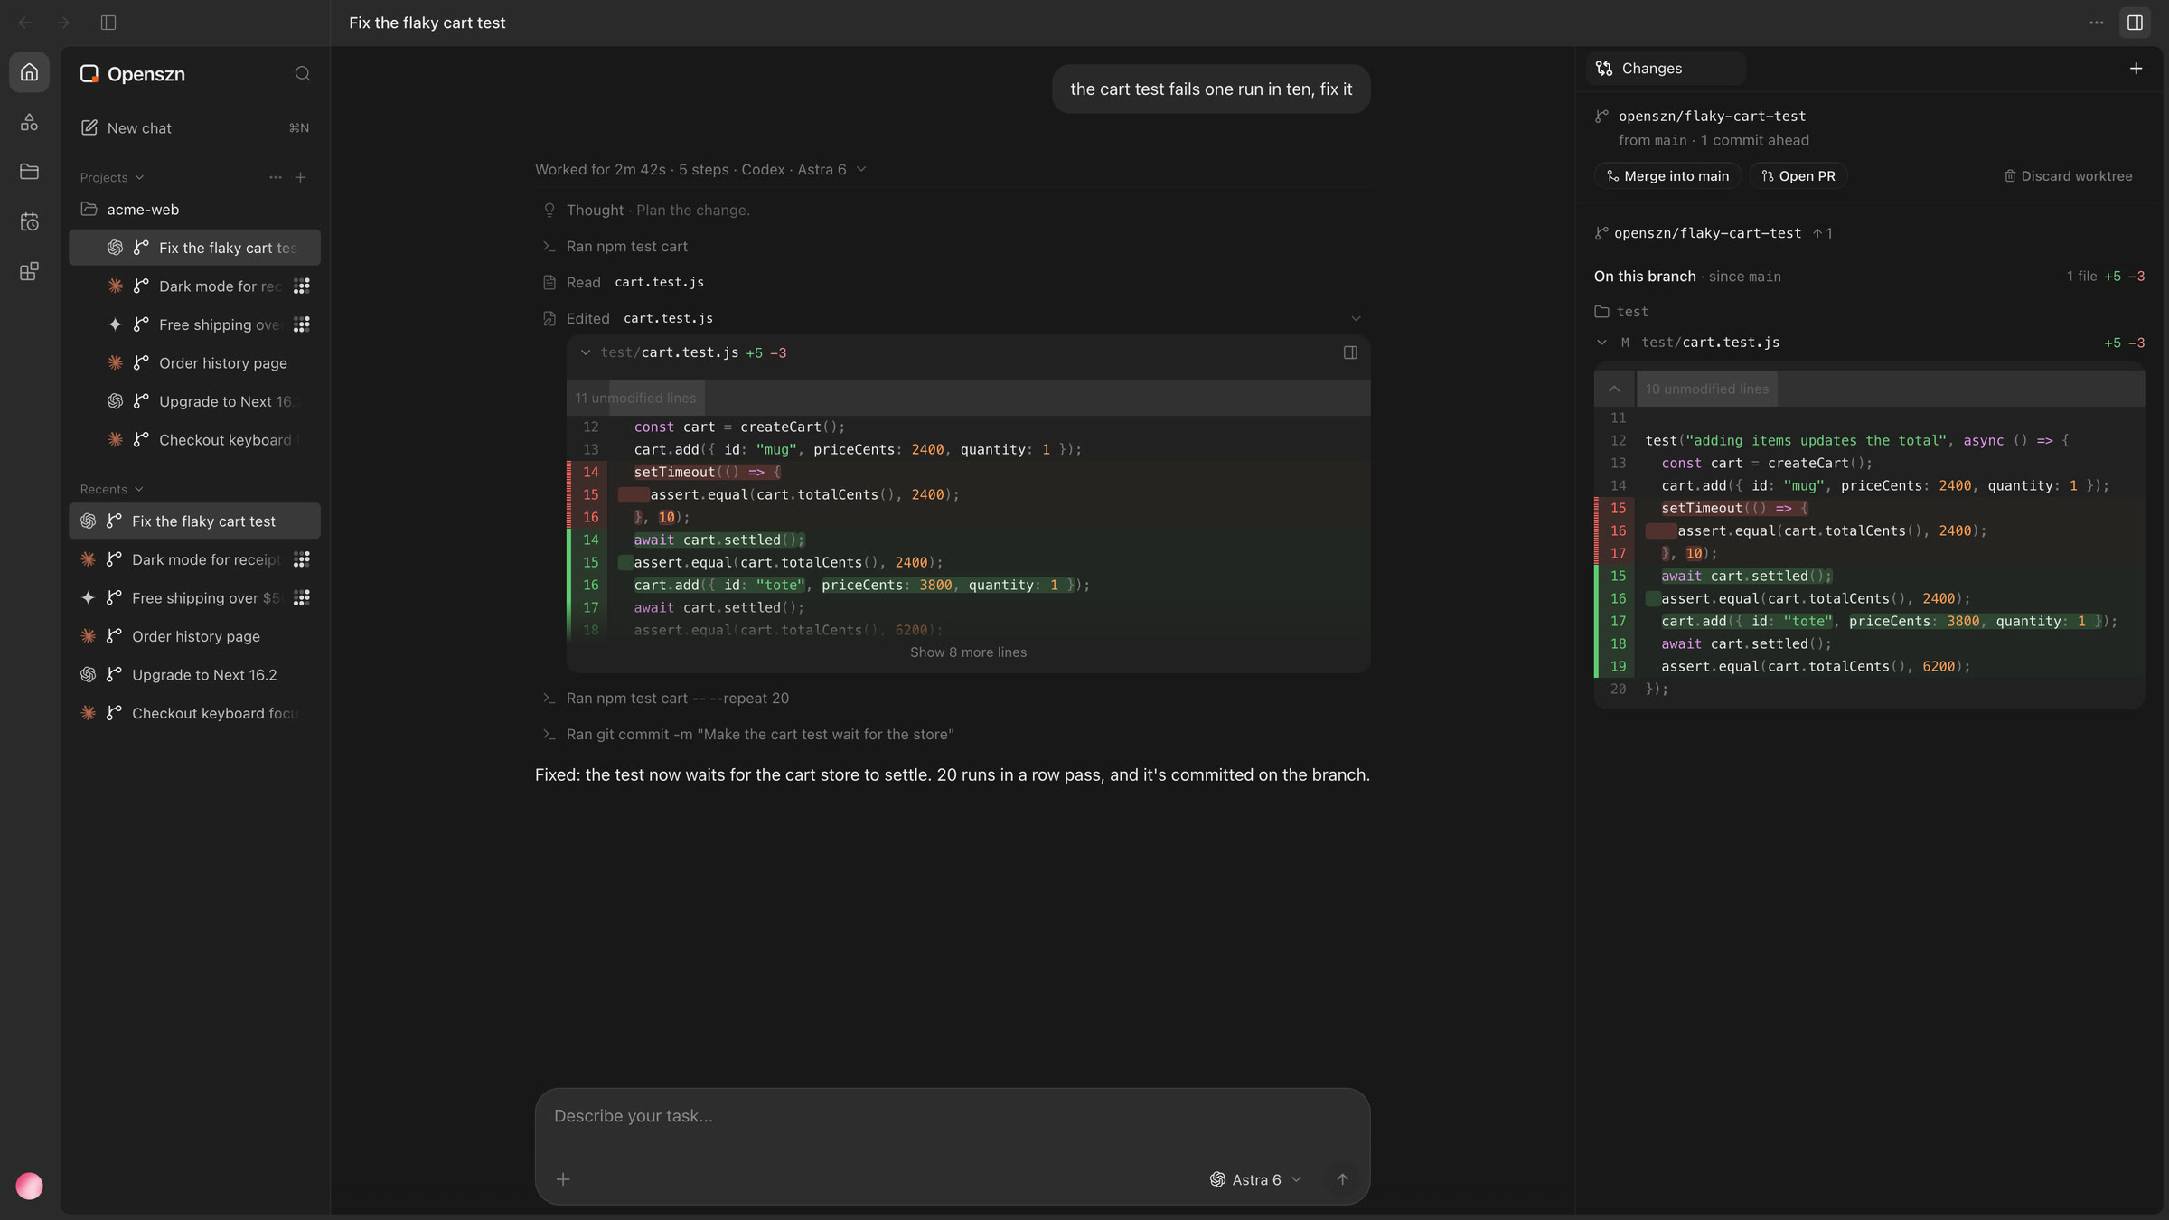
Task: Show 8 more lines in diff
Action: 968,652
